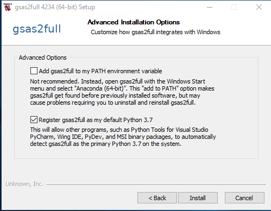Click the 'Add gsas2full to my PATH' label

pyautogui.click(x=100, y=71)
